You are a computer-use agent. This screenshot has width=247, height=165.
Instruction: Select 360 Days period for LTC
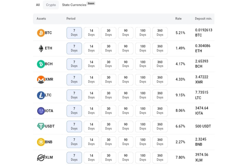coord(160,95)
